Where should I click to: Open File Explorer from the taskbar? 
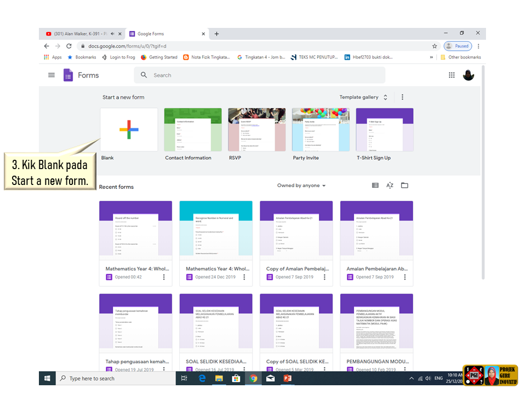click(x=219, y=378)
